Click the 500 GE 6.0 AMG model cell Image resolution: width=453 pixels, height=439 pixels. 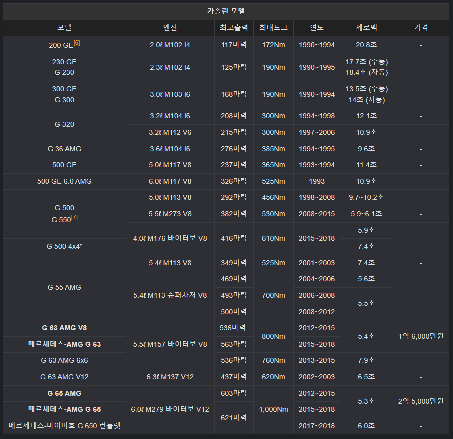(x=64, y=181)
